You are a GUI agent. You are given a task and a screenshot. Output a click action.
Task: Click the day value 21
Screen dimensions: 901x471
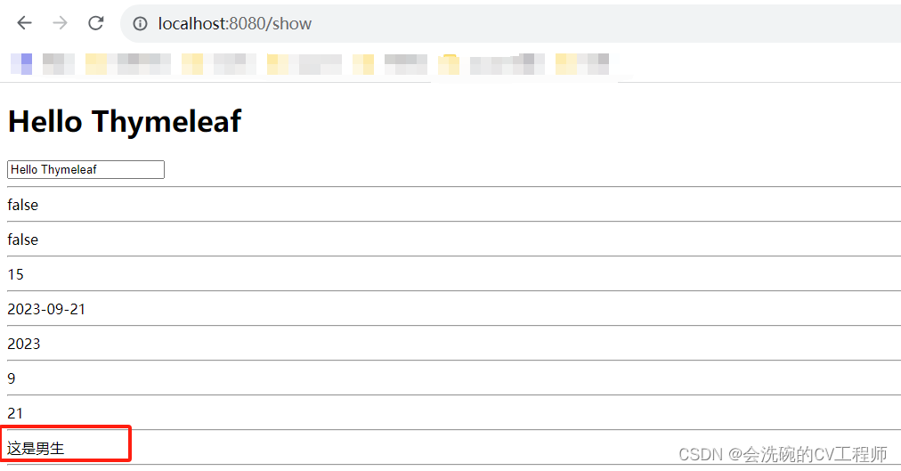point(15,413)
